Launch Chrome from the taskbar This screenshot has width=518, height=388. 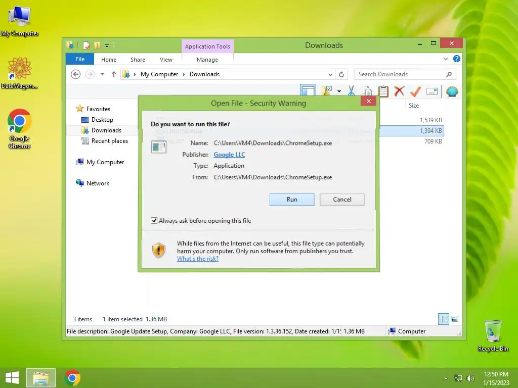pos(72,378)
